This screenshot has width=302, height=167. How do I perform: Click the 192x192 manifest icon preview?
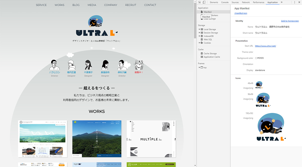point(271,127)
